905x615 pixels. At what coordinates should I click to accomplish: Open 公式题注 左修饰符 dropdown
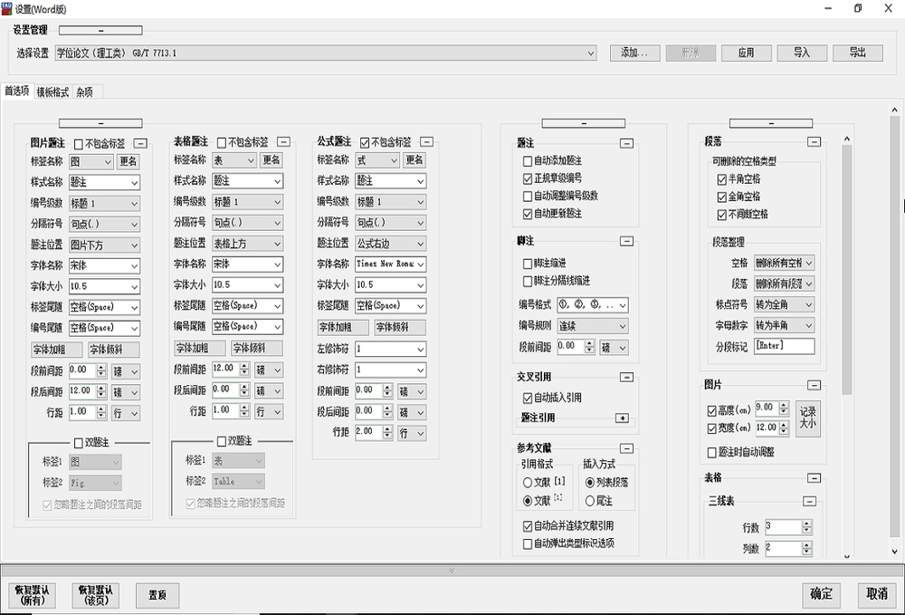(x=391, y=350)
